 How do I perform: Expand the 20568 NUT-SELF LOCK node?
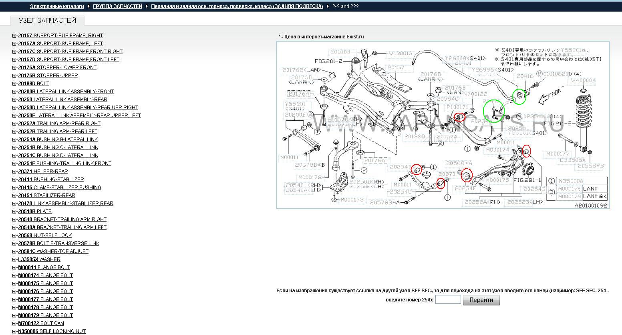14,235
